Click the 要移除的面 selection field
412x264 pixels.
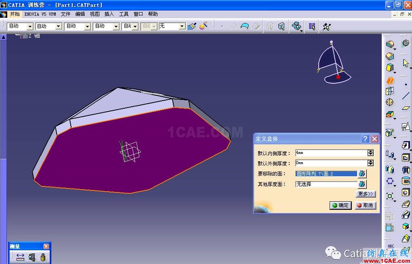(x=326, y=173)
